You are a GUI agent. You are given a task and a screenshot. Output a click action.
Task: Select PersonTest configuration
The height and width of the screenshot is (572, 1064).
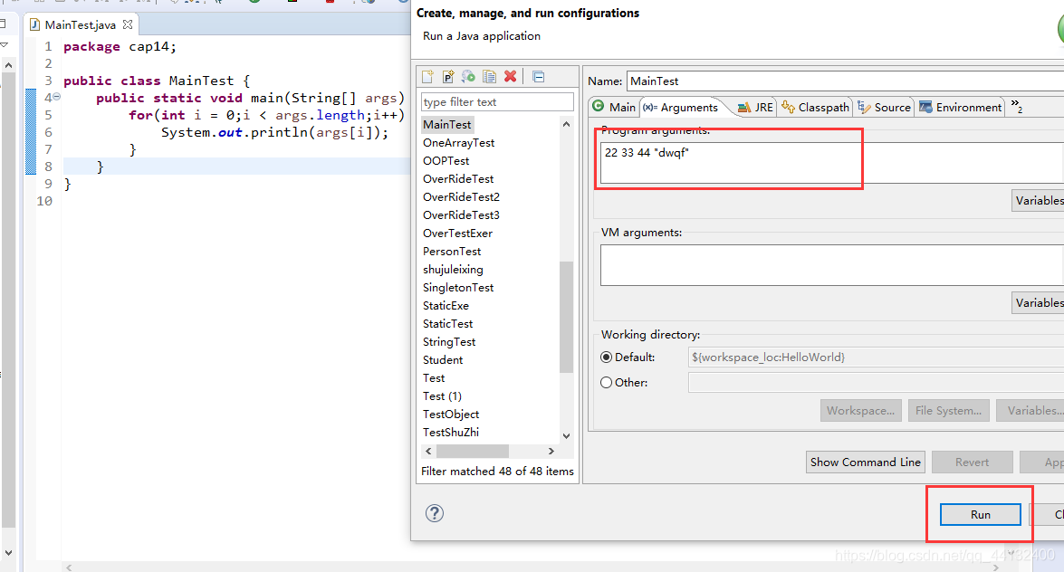(x=452, y=251)
